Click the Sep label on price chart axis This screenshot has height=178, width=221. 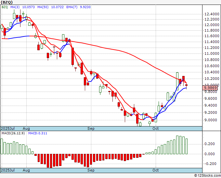click(x=91, y=128)
